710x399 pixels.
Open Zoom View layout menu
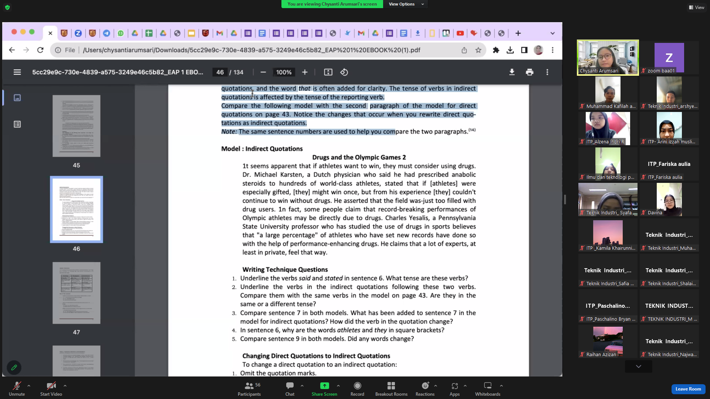coord(696,7)
